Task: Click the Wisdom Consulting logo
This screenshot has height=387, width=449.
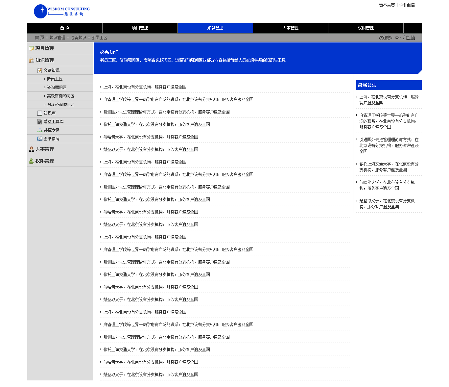Action: pos(62,12)
